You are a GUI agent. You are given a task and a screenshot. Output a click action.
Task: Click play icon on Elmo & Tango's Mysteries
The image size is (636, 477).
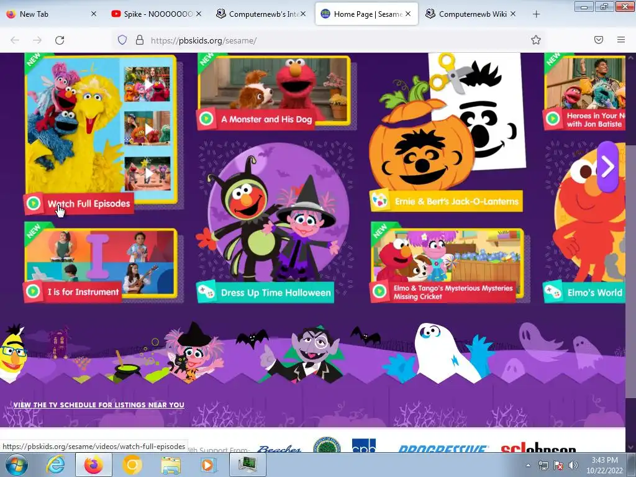click(379, 291)
